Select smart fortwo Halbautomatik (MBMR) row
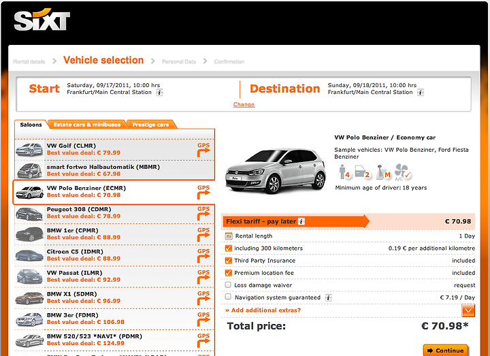Screen dimensions: 490x356 [x=115, y=171]
